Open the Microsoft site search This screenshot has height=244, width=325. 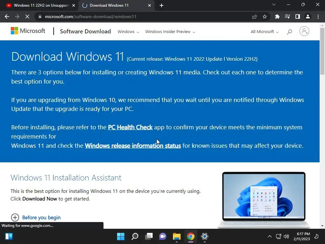(289, 32)
